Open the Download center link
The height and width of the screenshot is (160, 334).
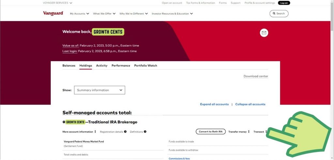click(x=256, y=76)
